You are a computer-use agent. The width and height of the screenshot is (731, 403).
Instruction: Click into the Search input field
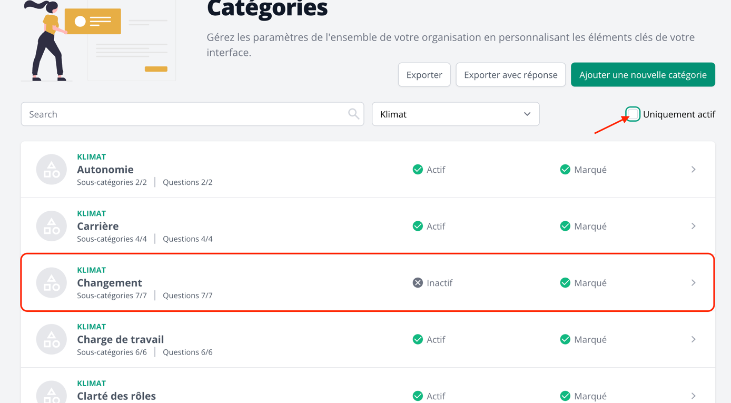pos(192,114)
